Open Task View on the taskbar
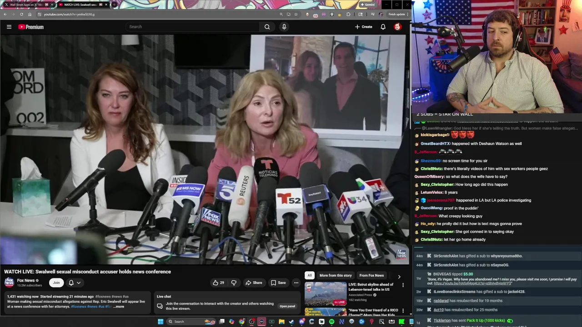Viewport: 582px width, 327px height. pyautogui.click(x=222, y=322)
